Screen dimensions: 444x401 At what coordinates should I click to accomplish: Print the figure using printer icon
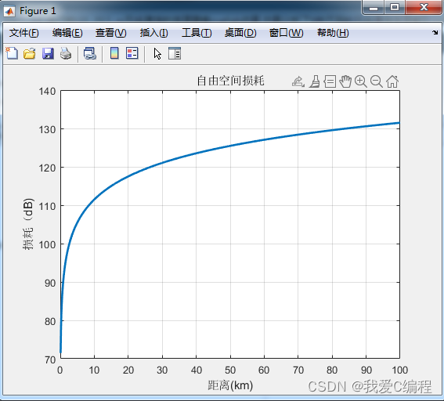[x=66, y=53]
